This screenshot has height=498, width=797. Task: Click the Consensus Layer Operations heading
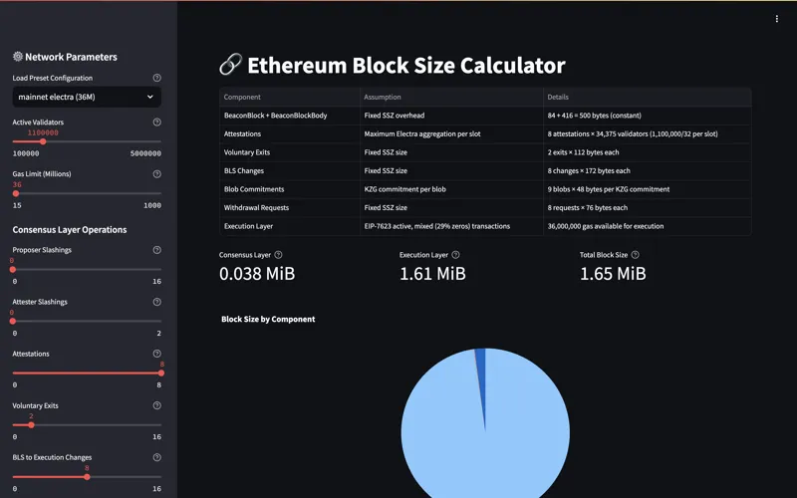[x=70, y=230]
